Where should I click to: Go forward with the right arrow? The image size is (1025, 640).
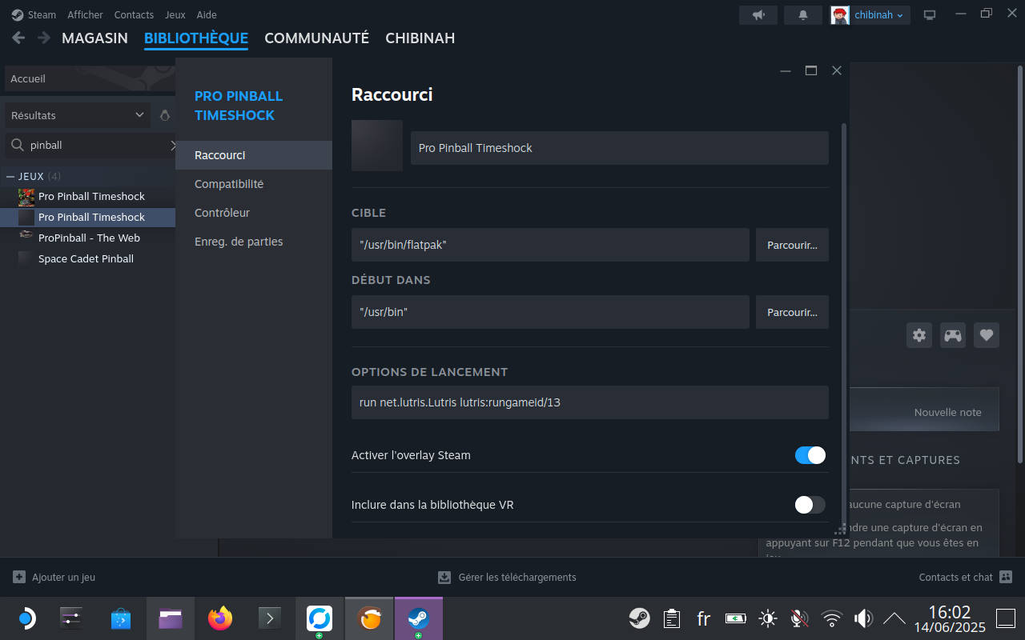click(44, 38)
